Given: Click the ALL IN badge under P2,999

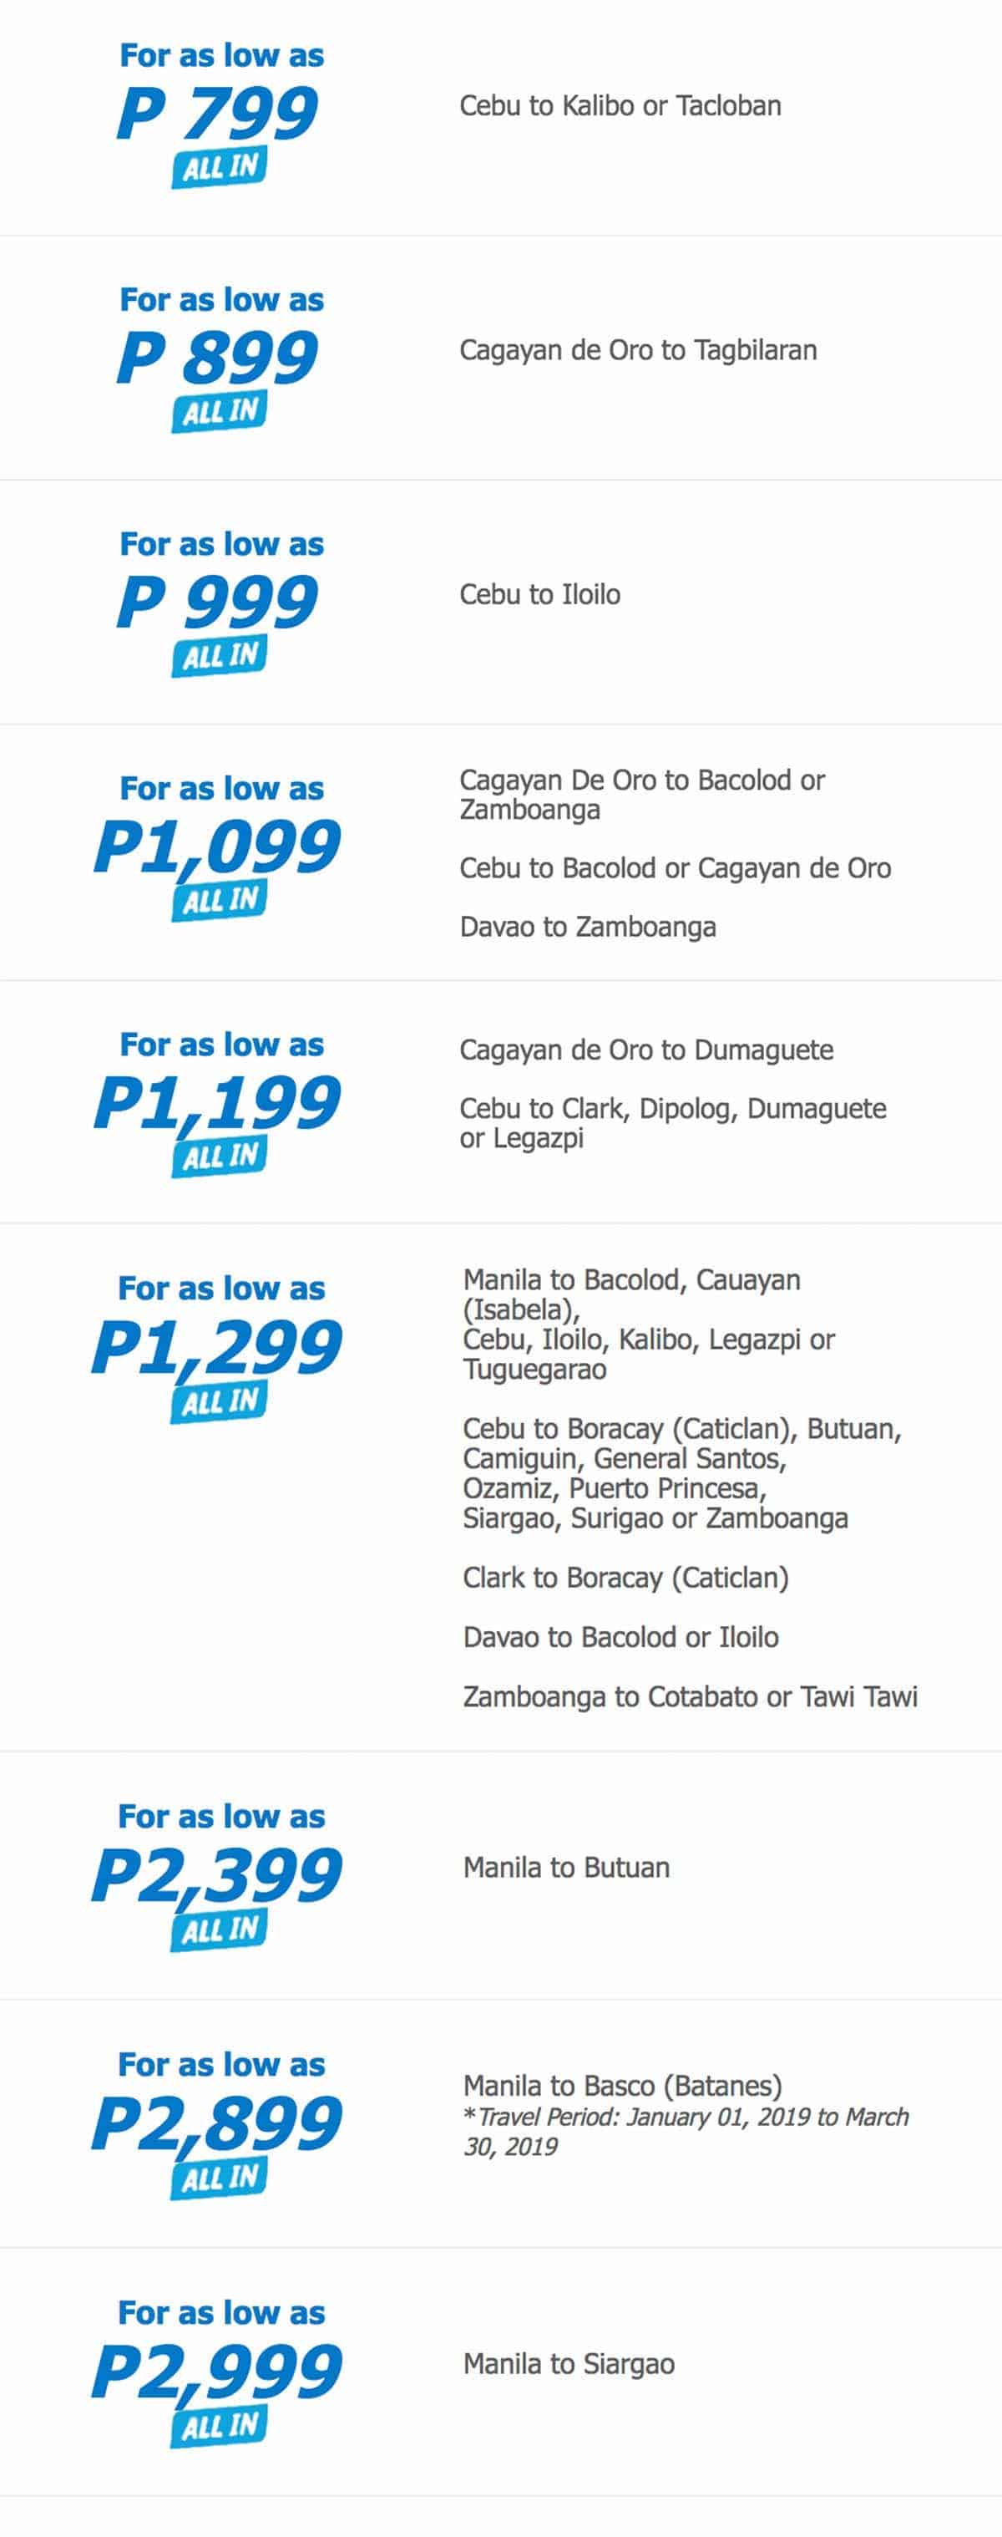Looking at the screenshot, I should click(220, 2425).
